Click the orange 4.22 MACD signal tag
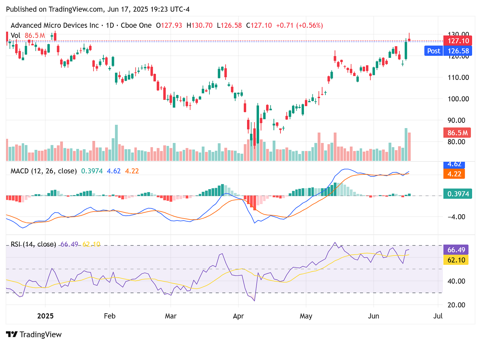Screen dimensions: 481x345 (x=454, y=174)
